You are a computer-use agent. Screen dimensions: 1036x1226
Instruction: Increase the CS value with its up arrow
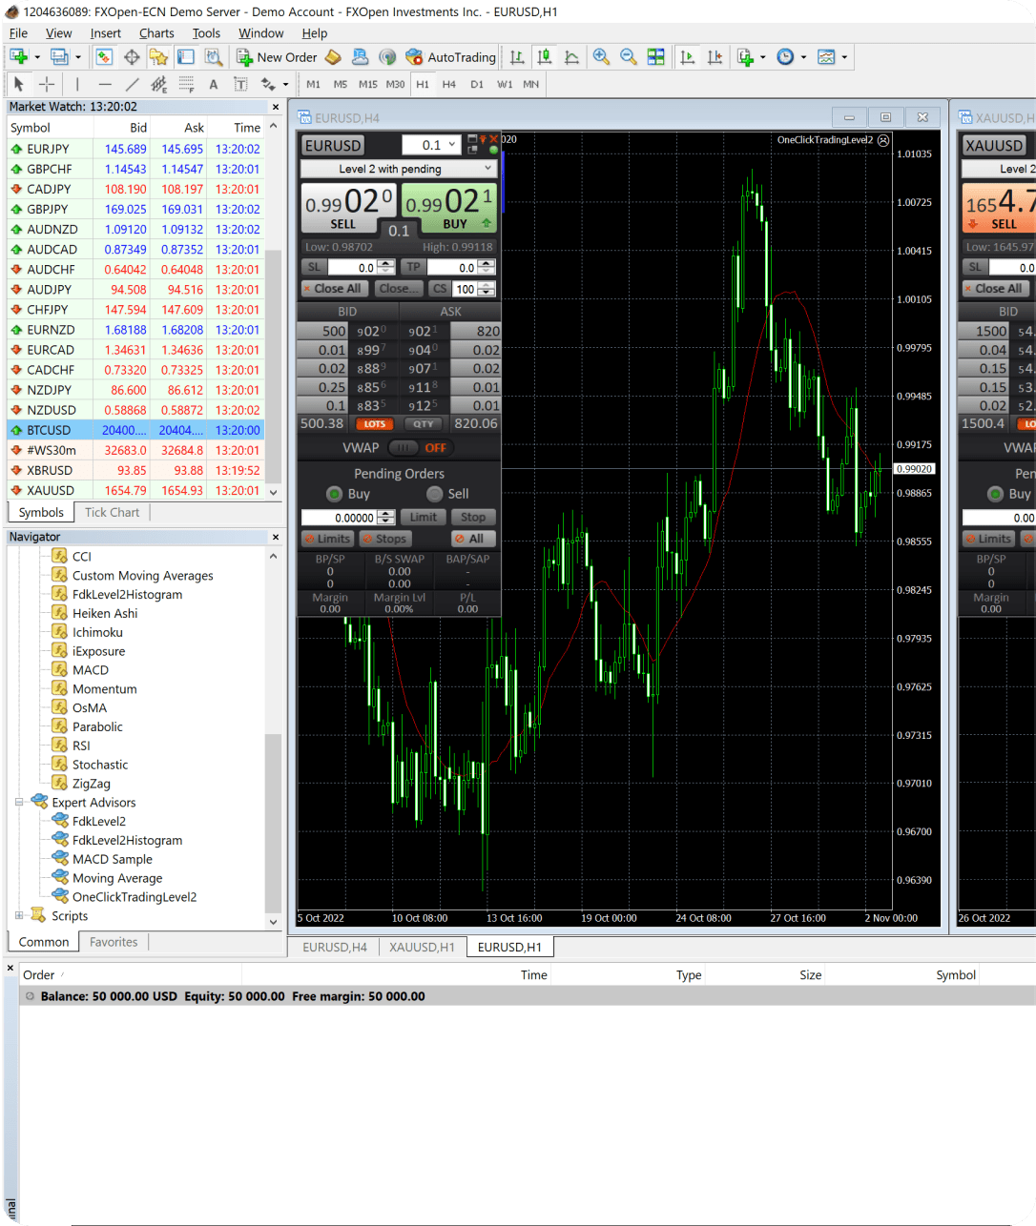click(x=485, y=283)
